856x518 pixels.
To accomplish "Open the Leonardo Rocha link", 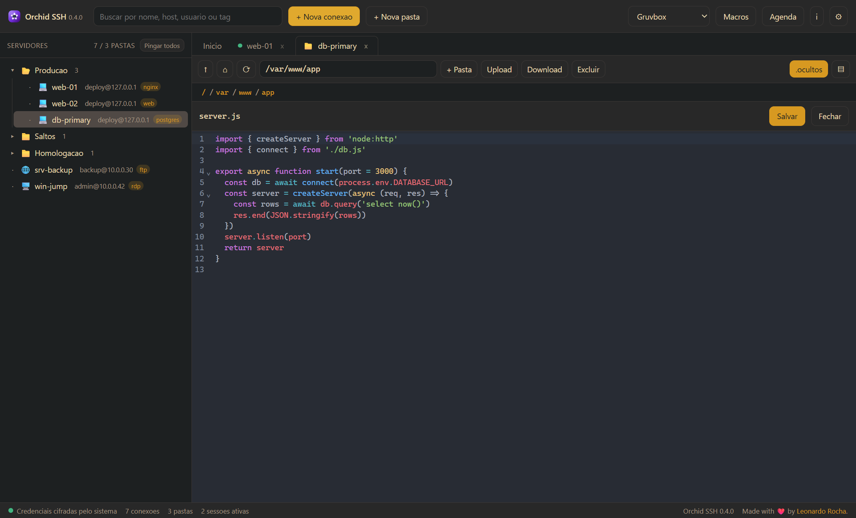I will point(822,511).
